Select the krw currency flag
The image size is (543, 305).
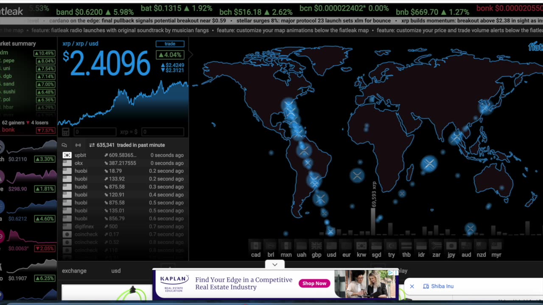click(x=361, y=246)
